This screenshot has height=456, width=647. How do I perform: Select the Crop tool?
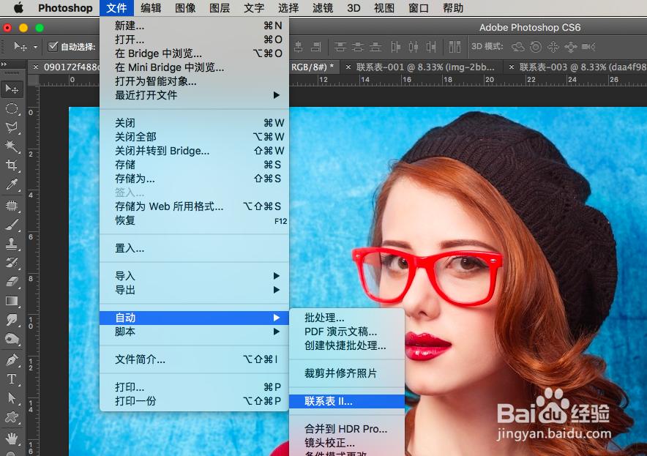click(x=12, y=165)
